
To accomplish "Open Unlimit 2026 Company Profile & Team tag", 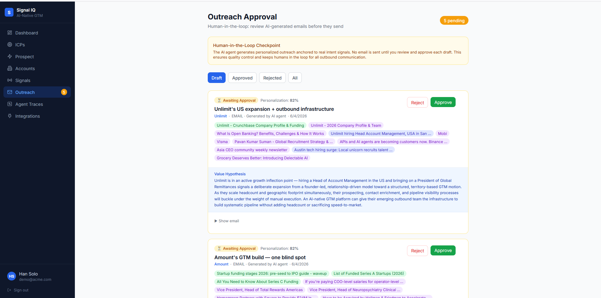I will click(x=346, y=126).
